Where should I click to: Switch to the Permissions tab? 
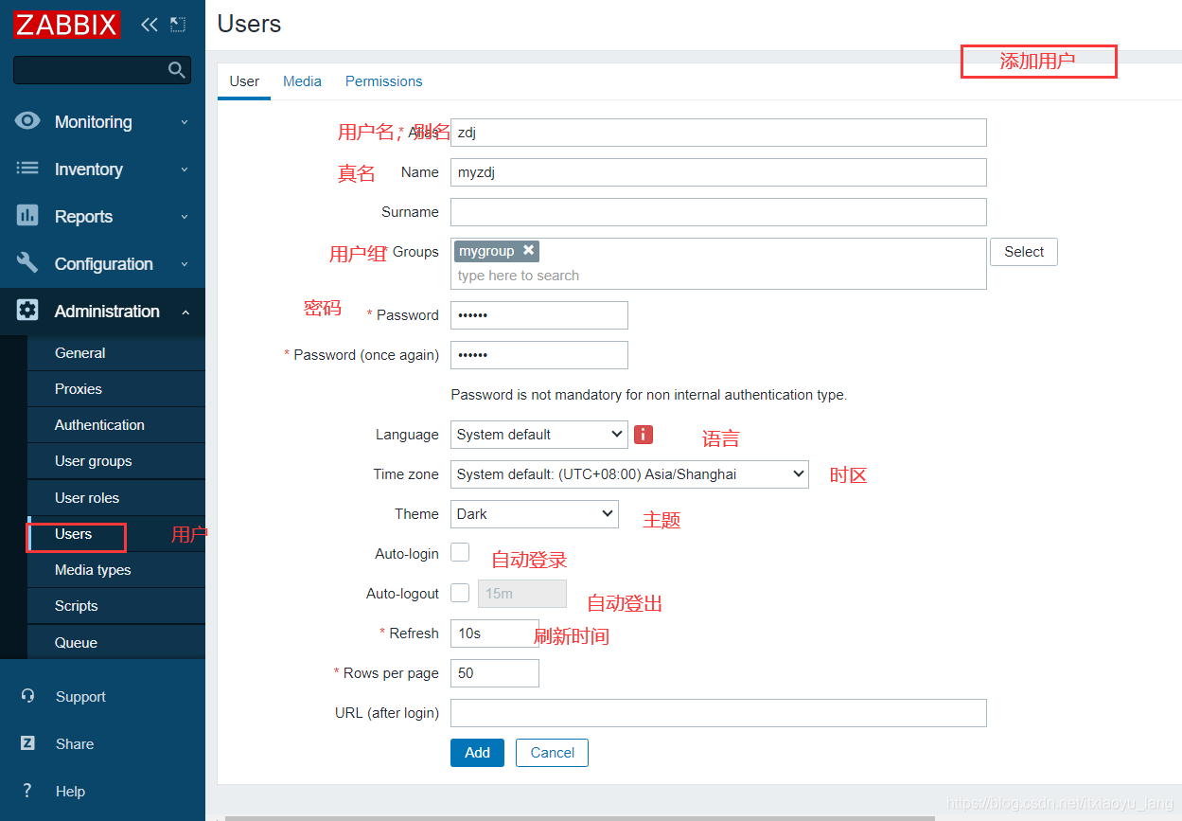(x=383, y=81)
